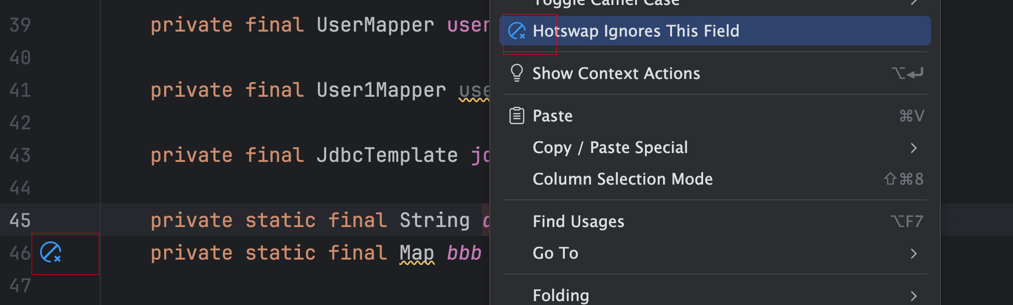Open the Go To submenu chevron
The width and height of the screenshot is (1013, 305).
click(x=913, y=253)
